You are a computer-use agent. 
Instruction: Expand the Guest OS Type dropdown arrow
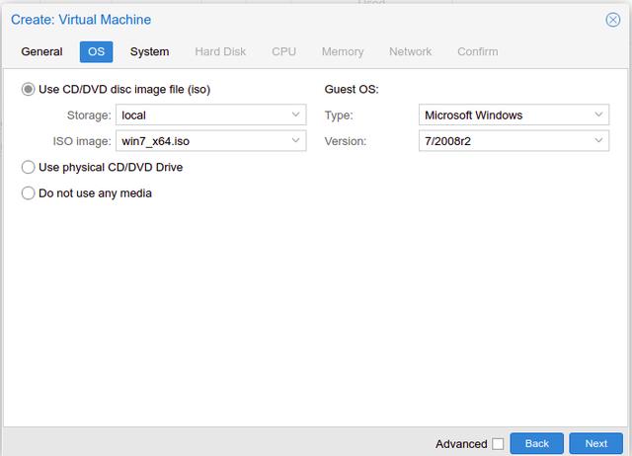click(x=598, y=114)
